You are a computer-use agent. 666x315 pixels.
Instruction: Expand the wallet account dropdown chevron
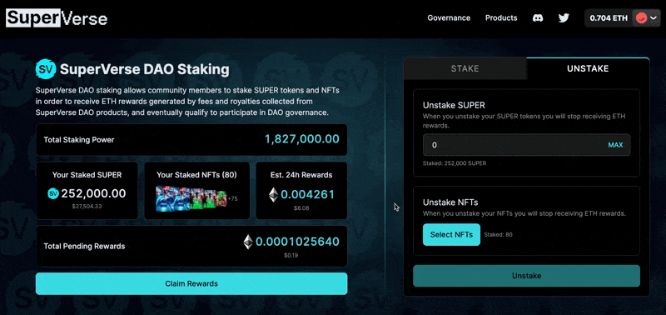tap(654, 18)
